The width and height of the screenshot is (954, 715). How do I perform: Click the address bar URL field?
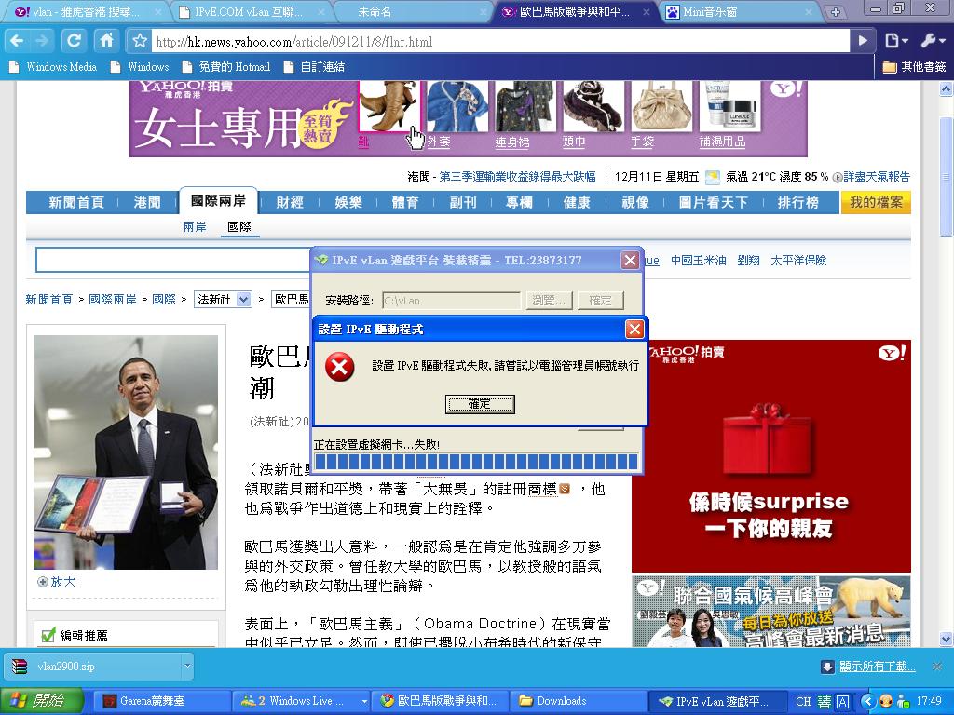[500, 41]
